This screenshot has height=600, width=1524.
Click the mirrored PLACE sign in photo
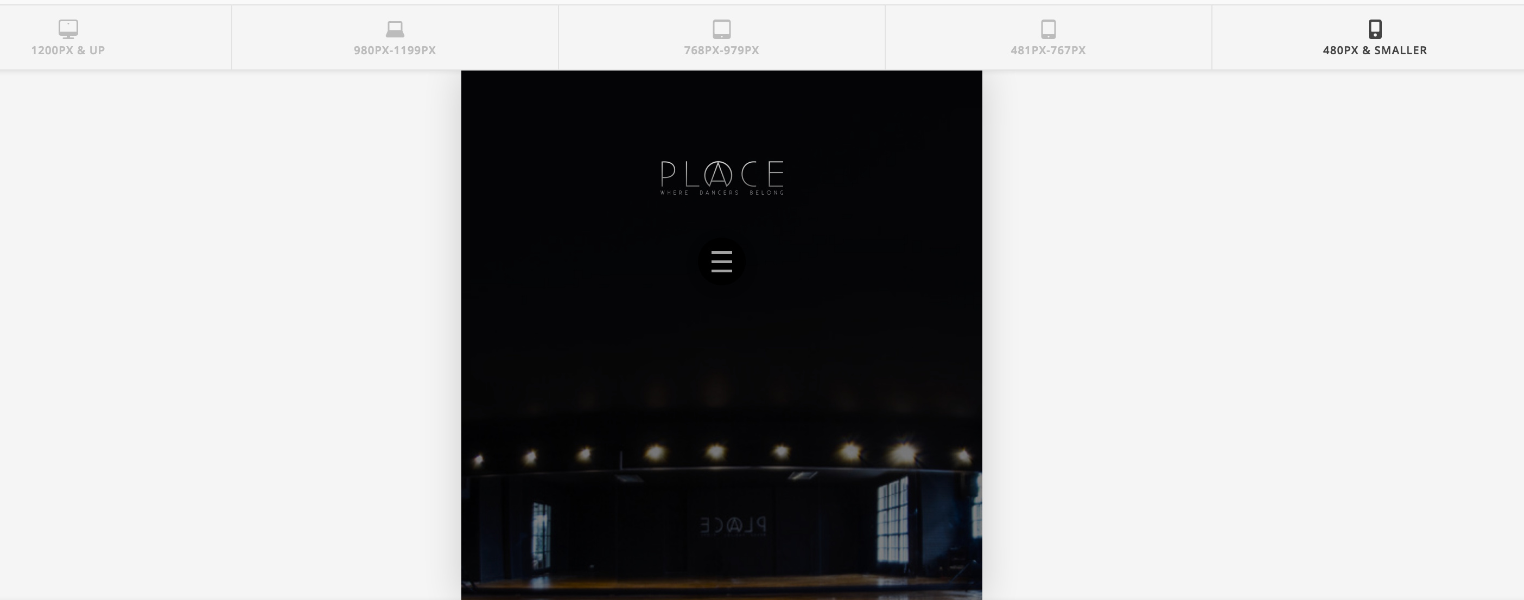tap(733, 525)
